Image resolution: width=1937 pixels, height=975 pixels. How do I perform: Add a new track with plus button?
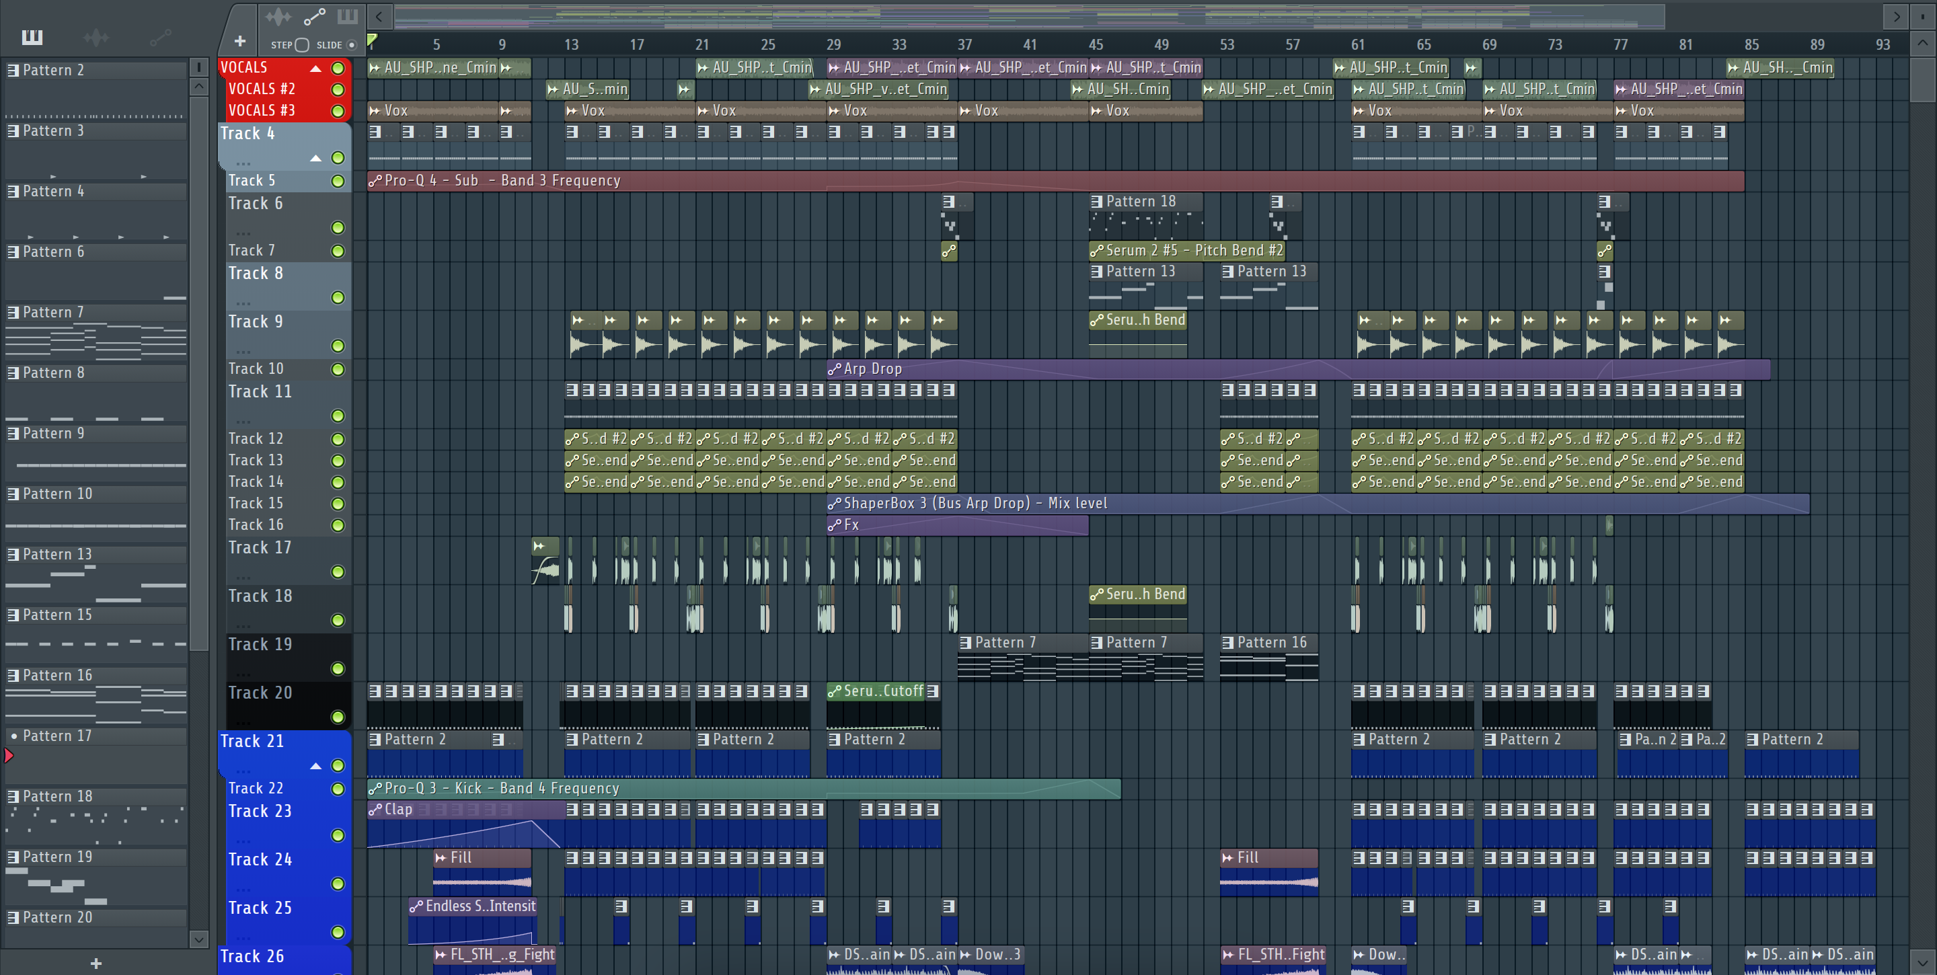pyautogui.click(x=240, y=42)
